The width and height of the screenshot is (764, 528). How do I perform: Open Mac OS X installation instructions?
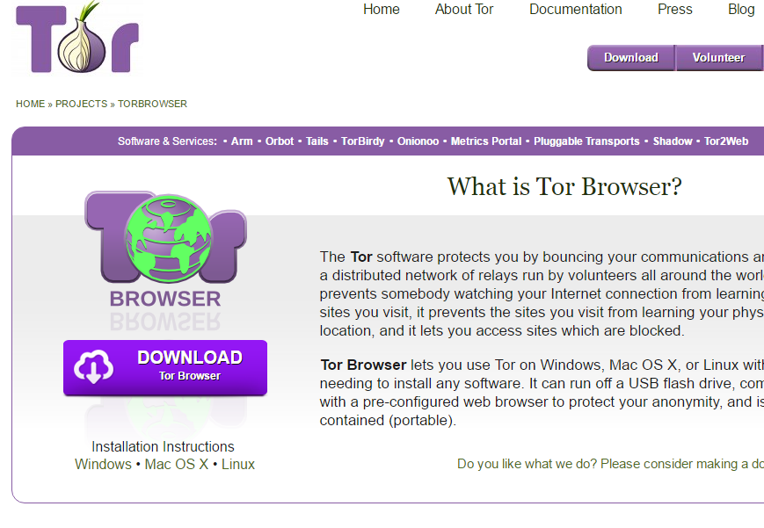tap(177, 464)
